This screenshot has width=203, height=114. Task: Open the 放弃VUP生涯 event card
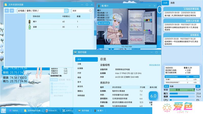click(x=182, y=25)
